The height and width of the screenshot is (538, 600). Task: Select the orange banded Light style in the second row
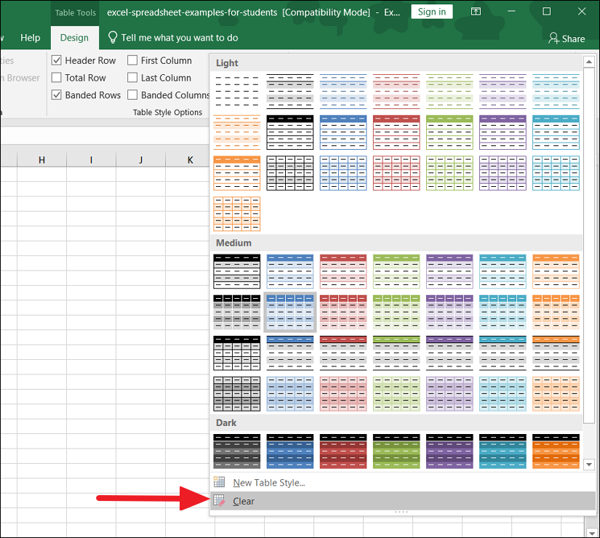237,132
